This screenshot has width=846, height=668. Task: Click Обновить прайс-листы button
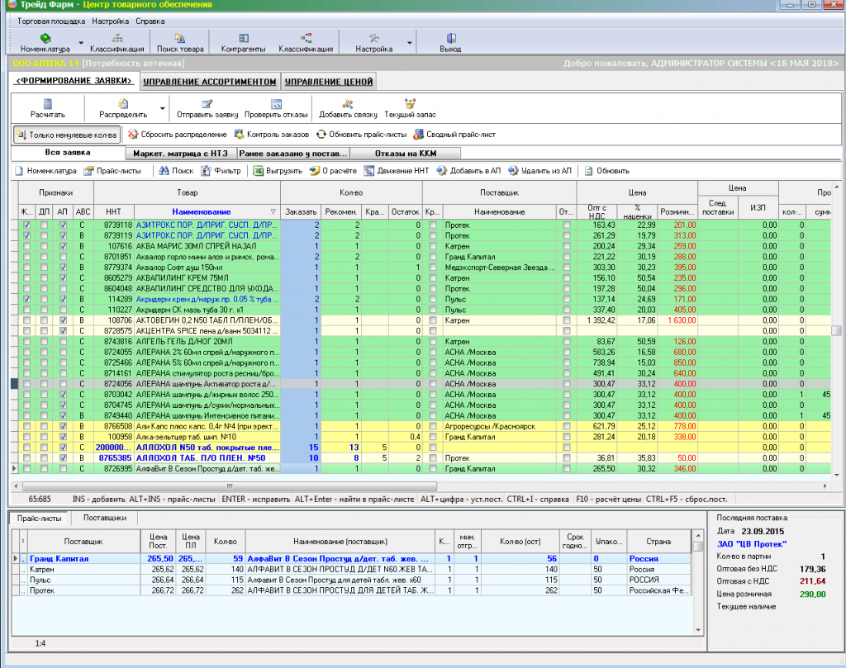[362, 134]
